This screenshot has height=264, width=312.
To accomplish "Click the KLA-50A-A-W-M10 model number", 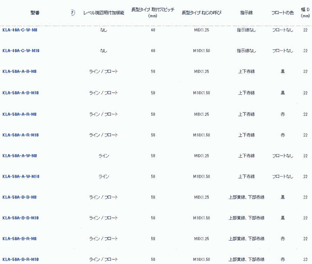I will tap(21, 177).
